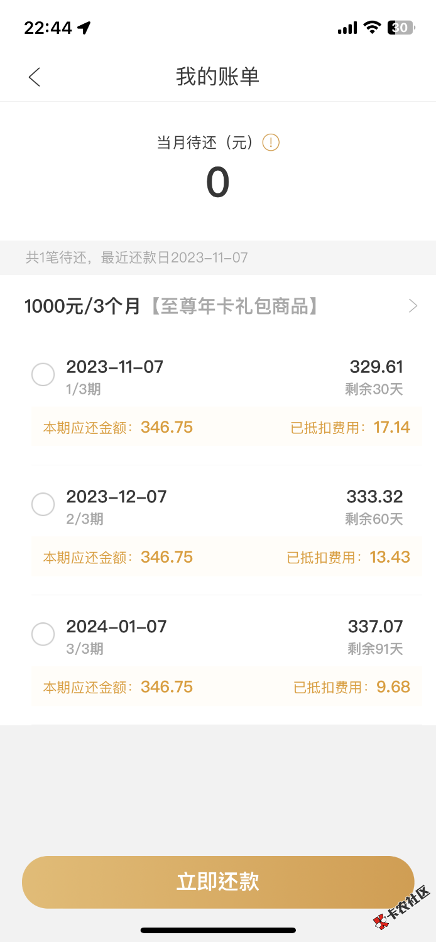Tap 立即还款 repay now button

[x=218, y=882]
